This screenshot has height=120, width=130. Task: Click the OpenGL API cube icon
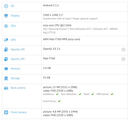(x=6, y=49)
